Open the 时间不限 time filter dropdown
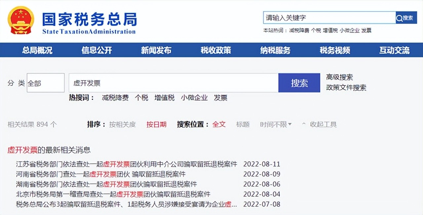 pyautogui.click(x=276, y=124)
